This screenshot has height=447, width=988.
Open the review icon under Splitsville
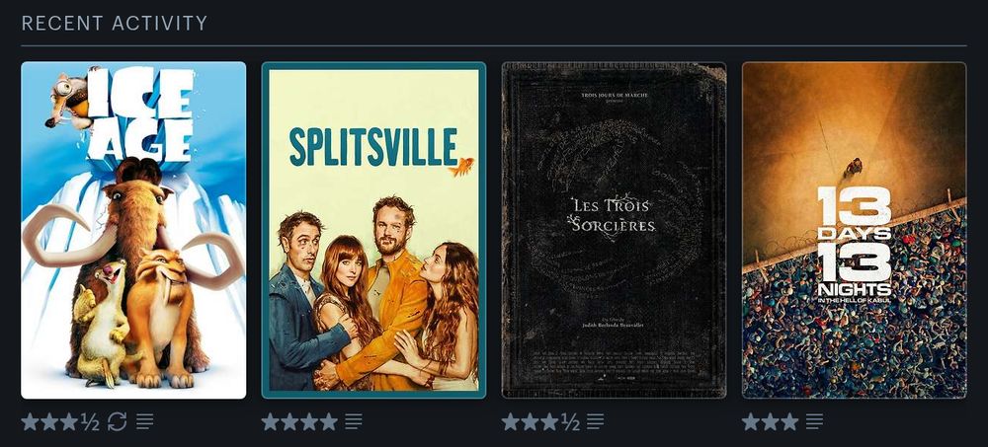pos(354,421)
